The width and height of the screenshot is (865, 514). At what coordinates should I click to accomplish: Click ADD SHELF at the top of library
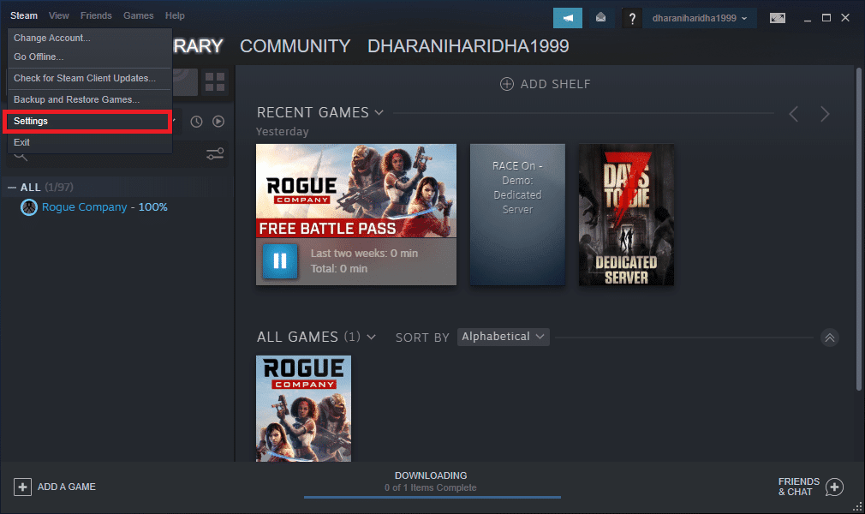click(x=546, y=84)
